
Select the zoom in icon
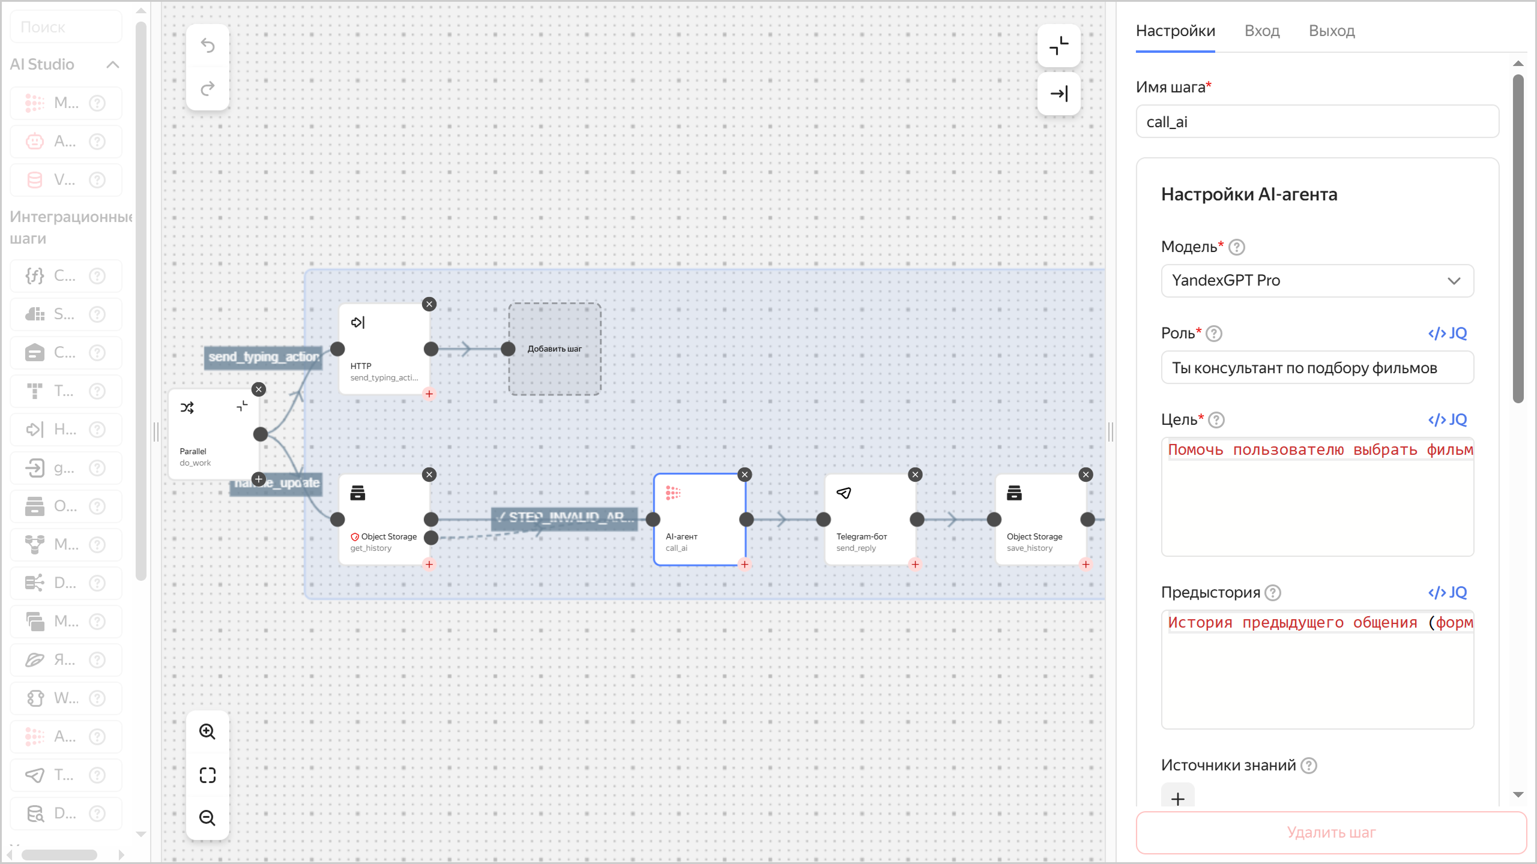[207, 731]
